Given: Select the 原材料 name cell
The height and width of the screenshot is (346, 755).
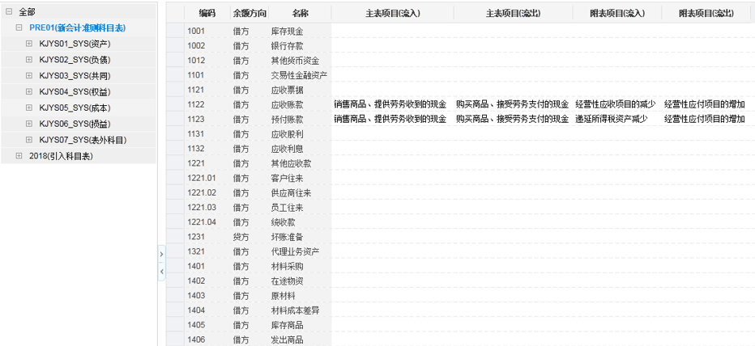Looking at the screenshot, I should (300, 296).
